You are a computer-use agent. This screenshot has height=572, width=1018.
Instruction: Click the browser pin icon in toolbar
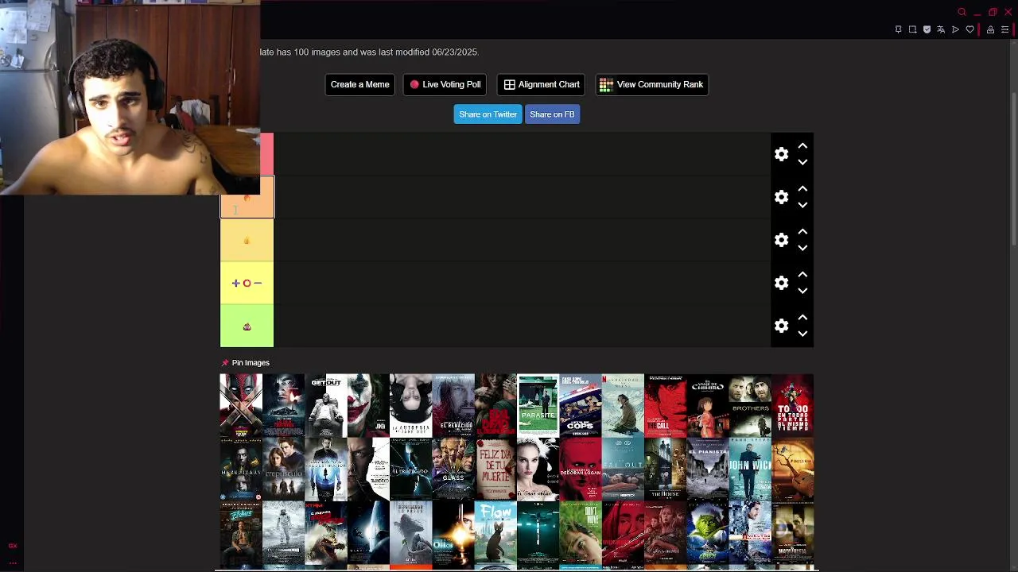click(x=898, y=29)
